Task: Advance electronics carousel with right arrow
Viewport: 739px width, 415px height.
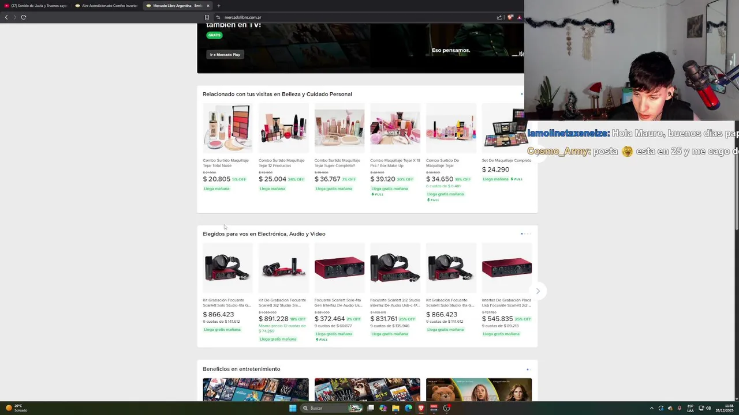Action: click(x=538, y=291)
